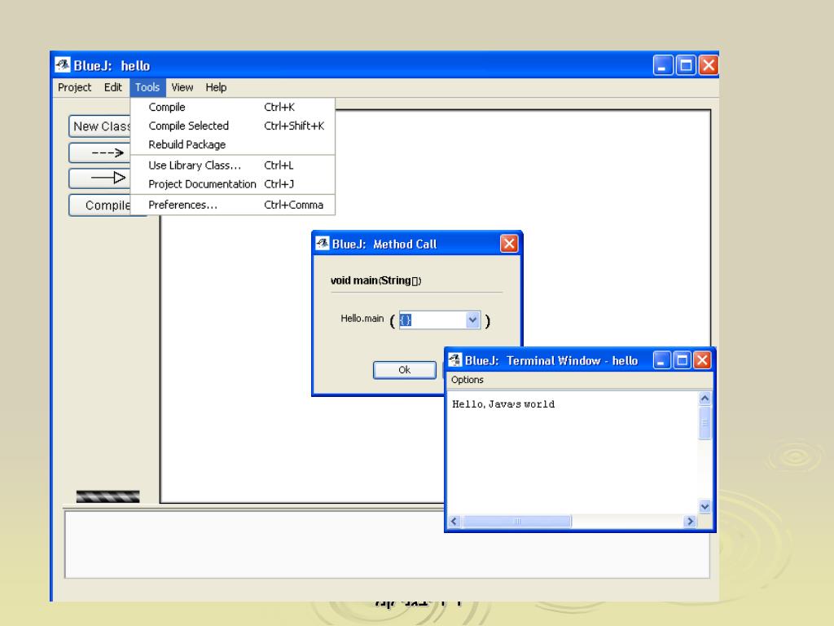Minimize the BlueJ hello main window
The width and height of the screenshot is (834, 626).
tap(663, 65)
